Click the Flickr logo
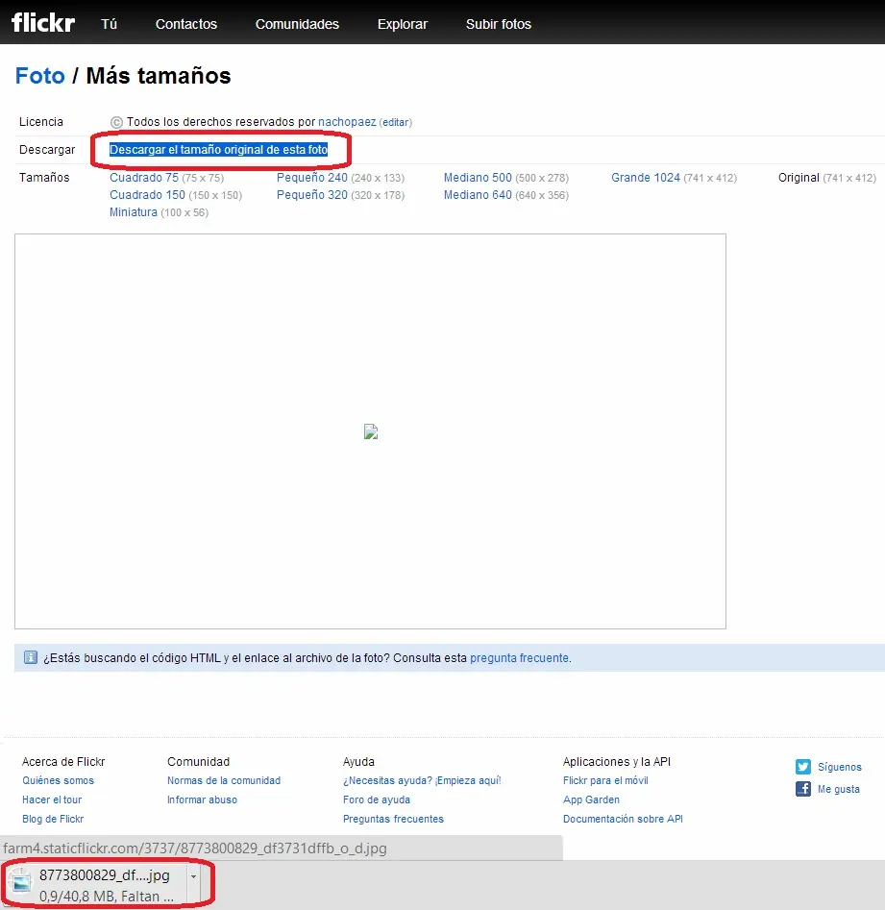 (43, 23)
